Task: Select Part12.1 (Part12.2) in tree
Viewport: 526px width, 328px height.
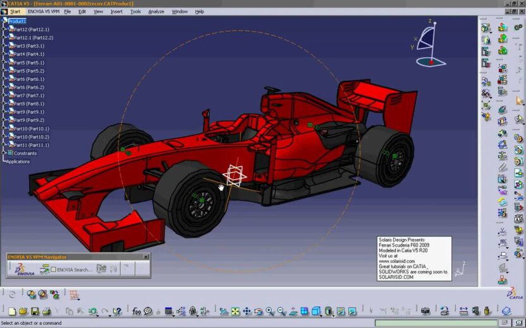Action: point(34,38)
